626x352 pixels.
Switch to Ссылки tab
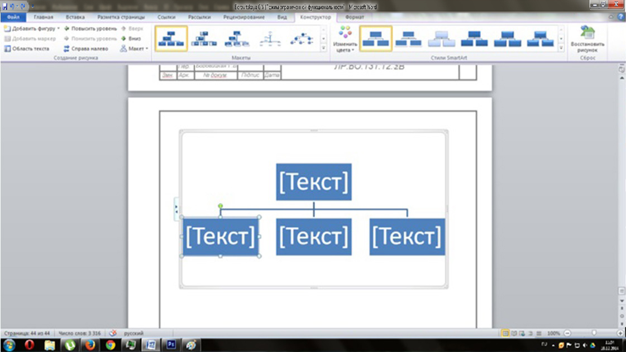point(166,17)
